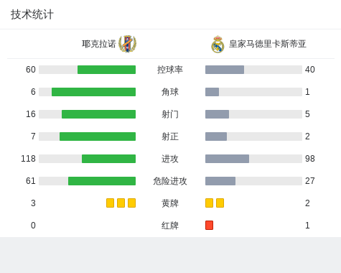Screen dimensions: 341x273
Task: Click the 射门 shots label
Action: point(170,114)
